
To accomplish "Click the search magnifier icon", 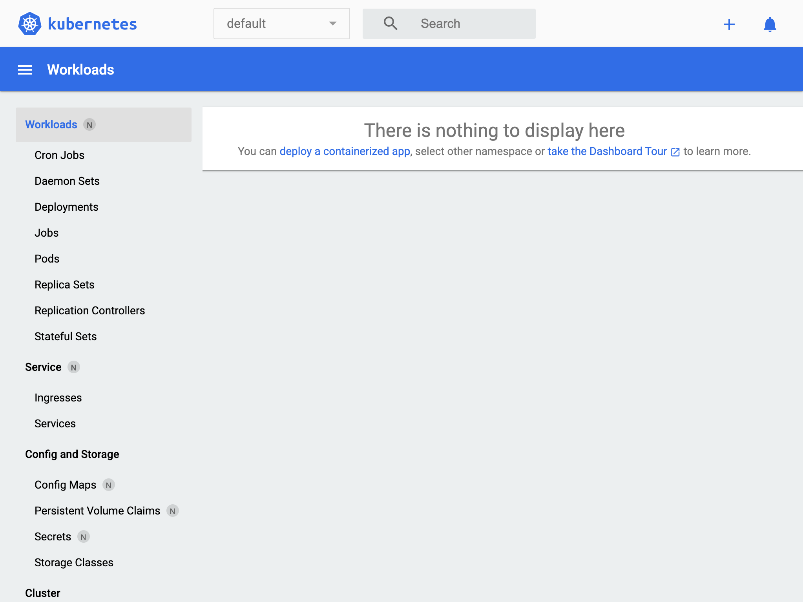I will tap(390, 24).
